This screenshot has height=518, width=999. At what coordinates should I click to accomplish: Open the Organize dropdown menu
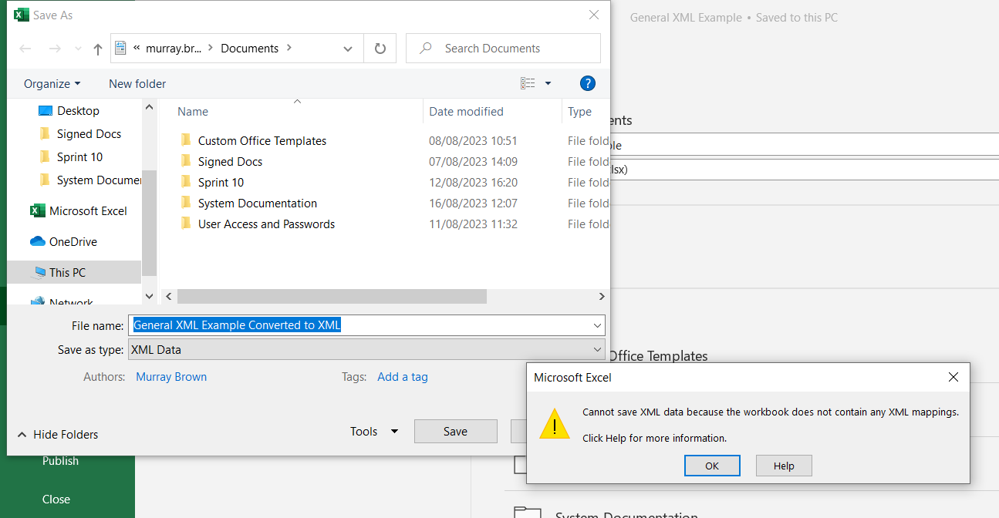click(x=52, y=84)
